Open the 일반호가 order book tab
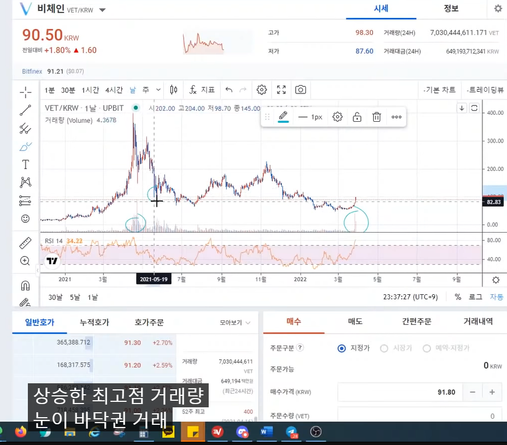 point(40,322)
